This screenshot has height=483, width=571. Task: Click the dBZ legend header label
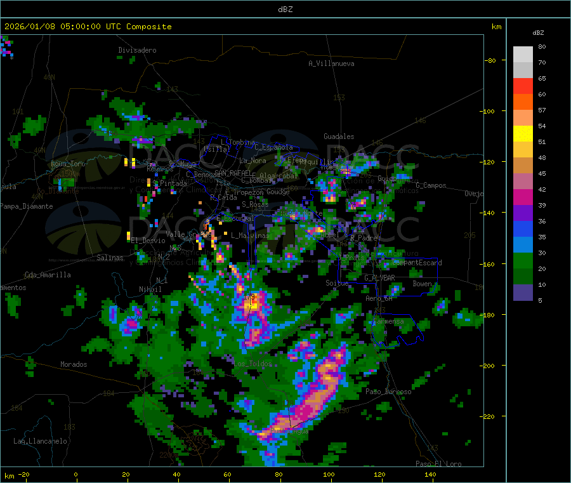[538, 33]
